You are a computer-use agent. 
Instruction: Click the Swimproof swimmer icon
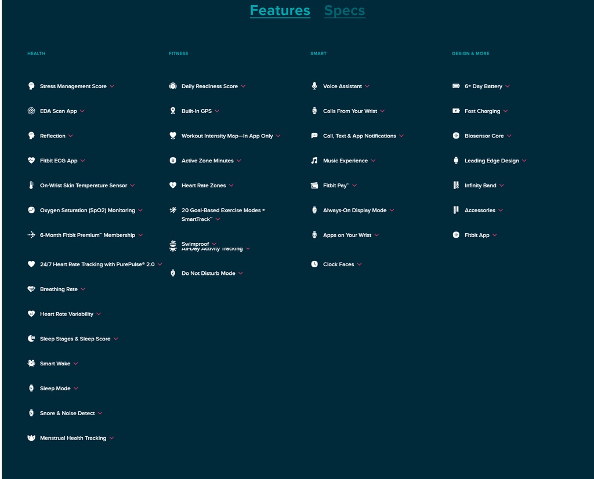(173, 244)
